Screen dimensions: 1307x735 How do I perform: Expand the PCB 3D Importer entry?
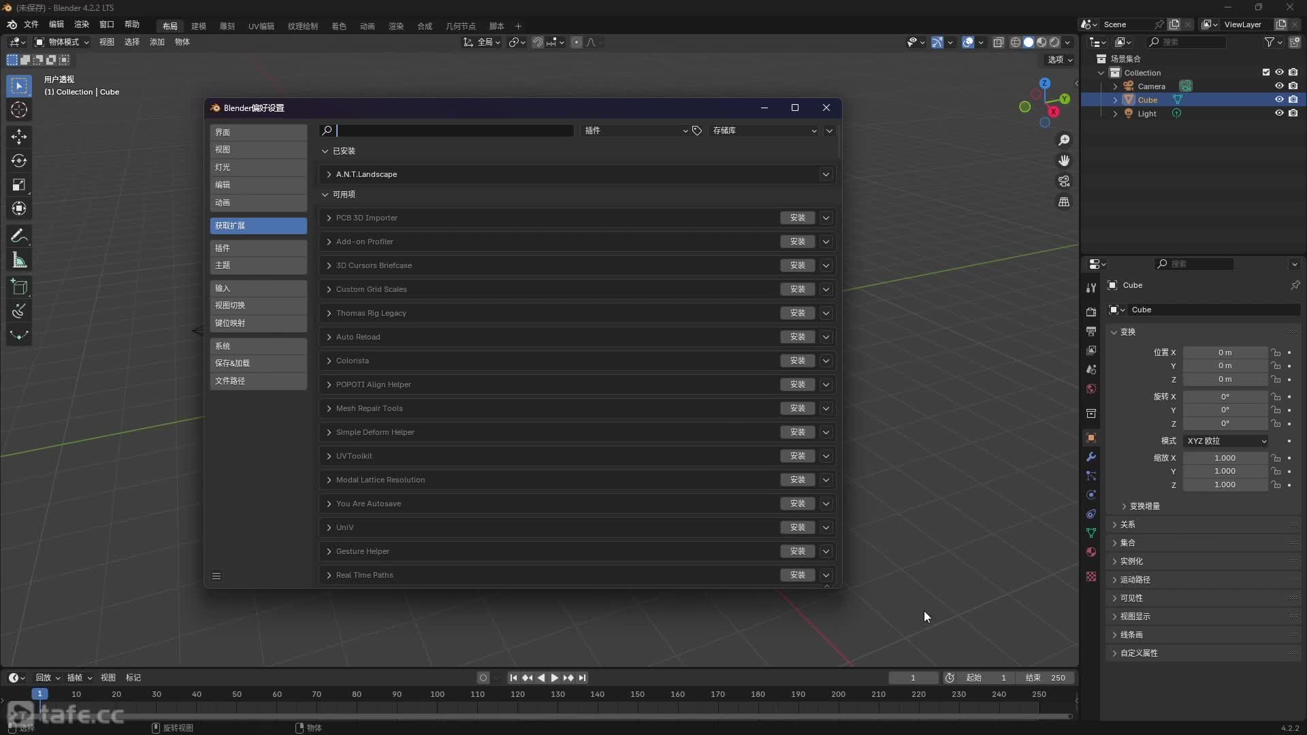(329, 218)
